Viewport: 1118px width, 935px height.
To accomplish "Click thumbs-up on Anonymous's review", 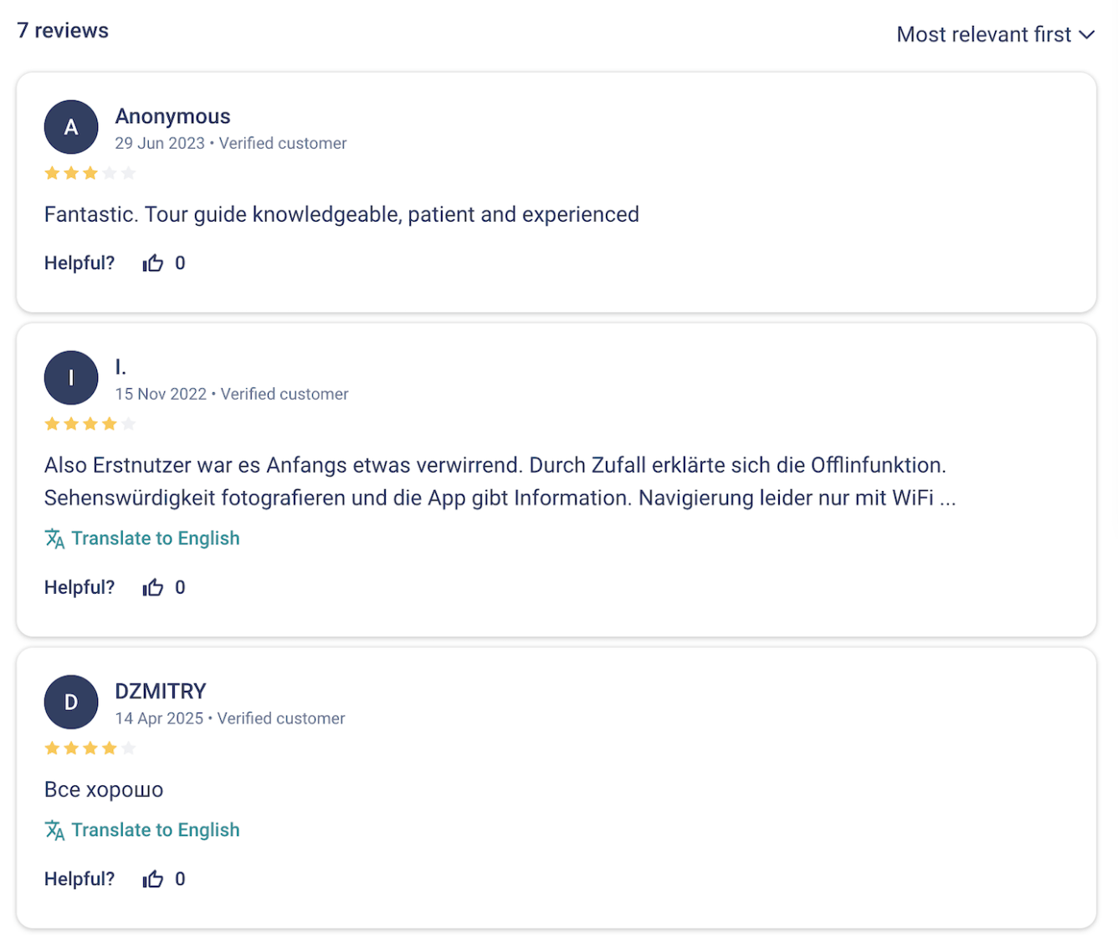I will point(153,263).
